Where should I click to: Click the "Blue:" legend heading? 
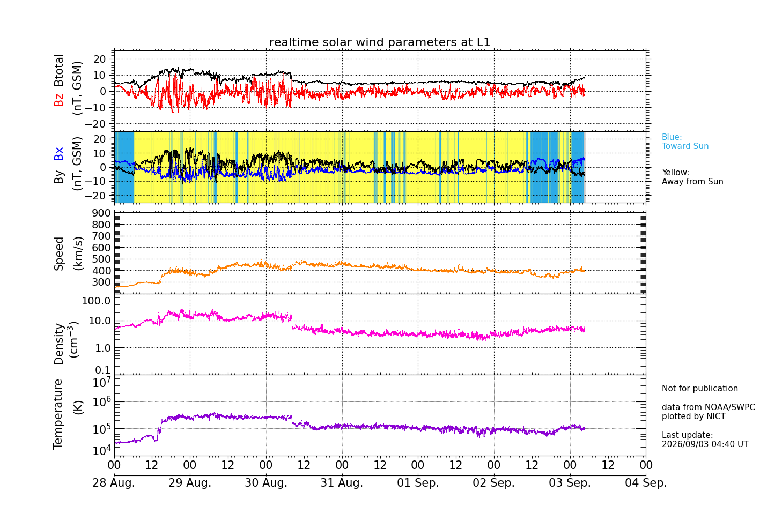pyautogui.click(x=672, y=137)
